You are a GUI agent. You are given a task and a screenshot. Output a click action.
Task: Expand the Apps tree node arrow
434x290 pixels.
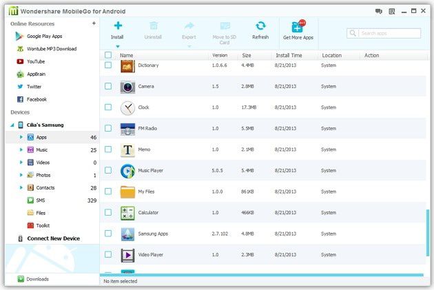pos(21,137)
